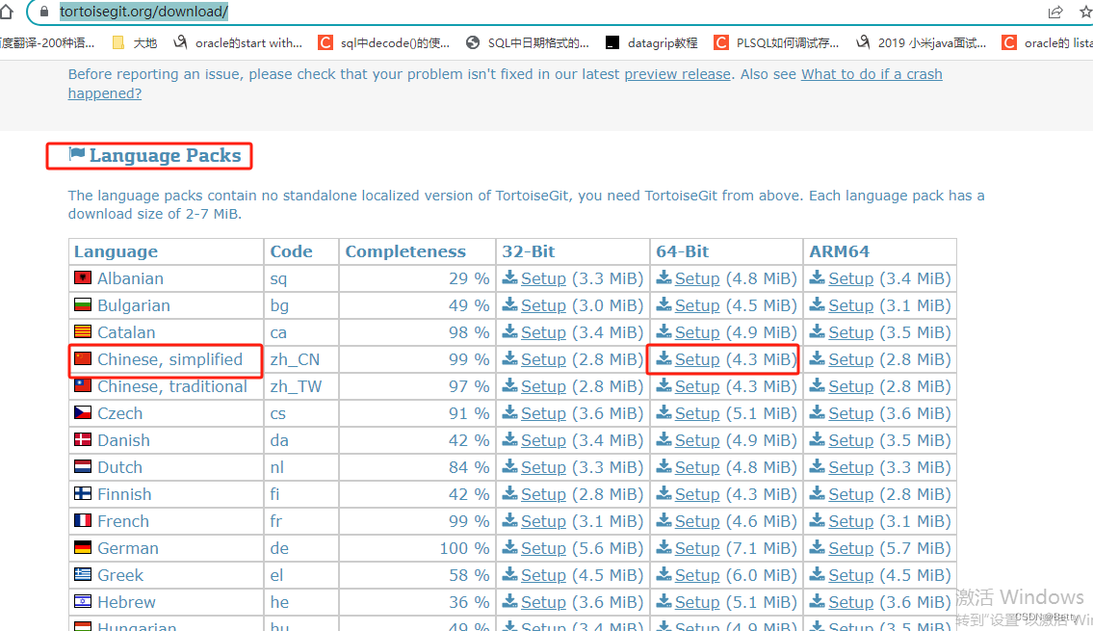The width and height of the screenshot is (1093, 631).
Task: Download Dutch 64-Bit Setup
Action: tap(697, 467)
